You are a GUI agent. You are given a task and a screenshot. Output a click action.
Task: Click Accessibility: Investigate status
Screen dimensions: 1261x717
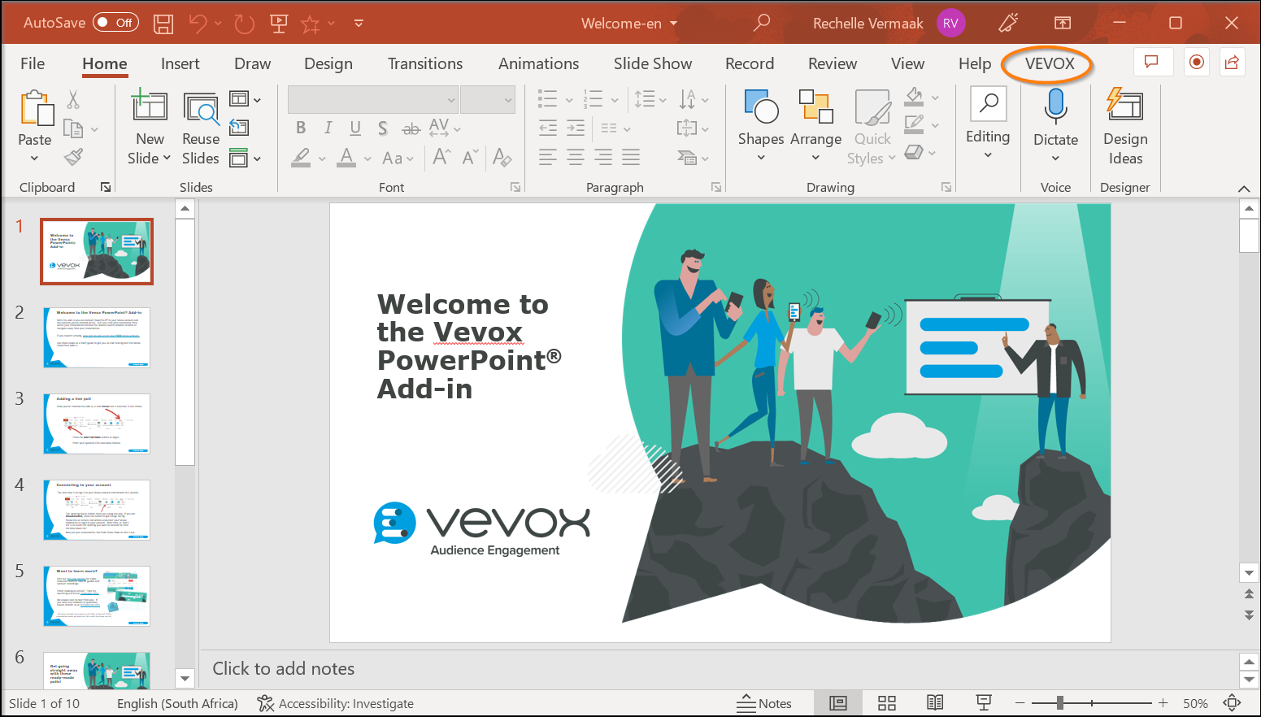(335, 703)
